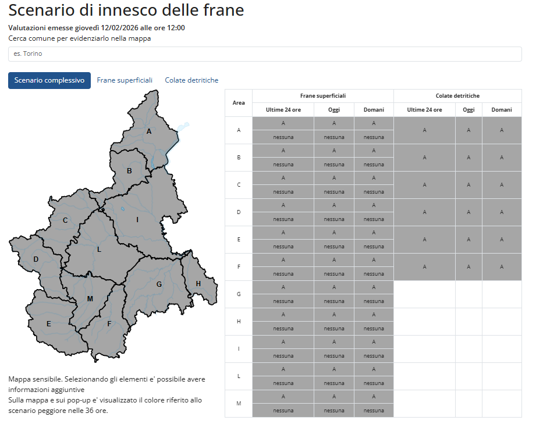Click area B's Ultime 24 ore Colate detritiche cell
This screenshot has width=536, height=424.
pyautogui.click(x=424, y=157)
